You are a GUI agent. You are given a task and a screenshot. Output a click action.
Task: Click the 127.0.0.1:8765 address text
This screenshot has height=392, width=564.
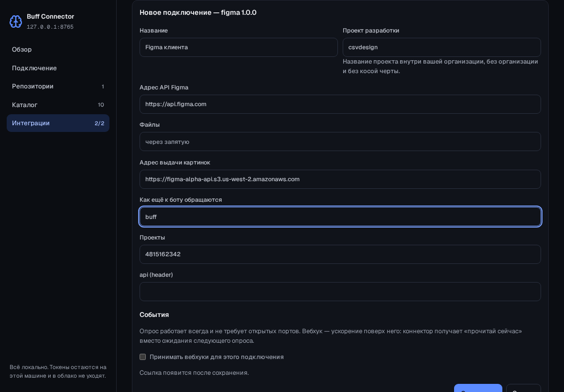(x=50, y=27)
